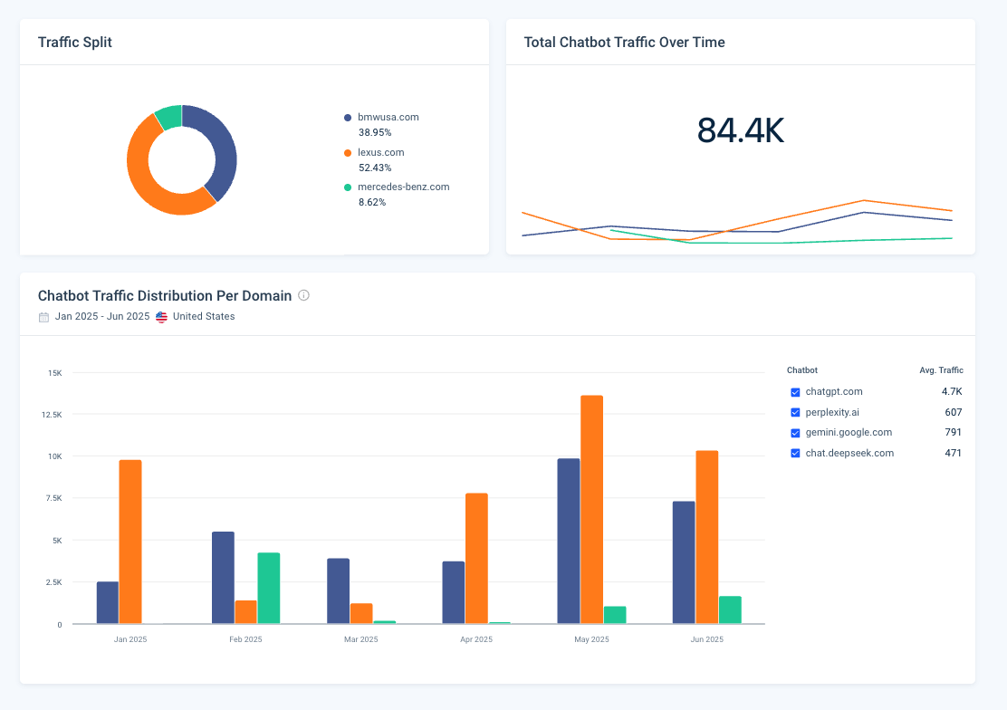Uncheck chat.deepseek.com in the chatbot list
1007x710 pixels.
tap(795, 453)
